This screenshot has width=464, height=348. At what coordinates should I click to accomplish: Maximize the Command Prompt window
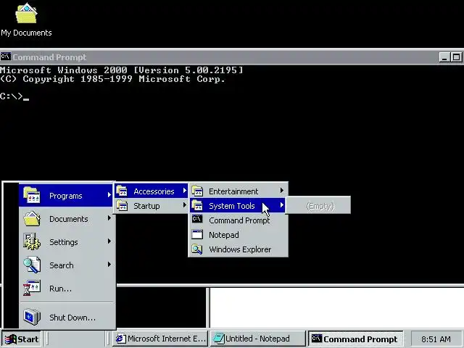click(456, 57)
